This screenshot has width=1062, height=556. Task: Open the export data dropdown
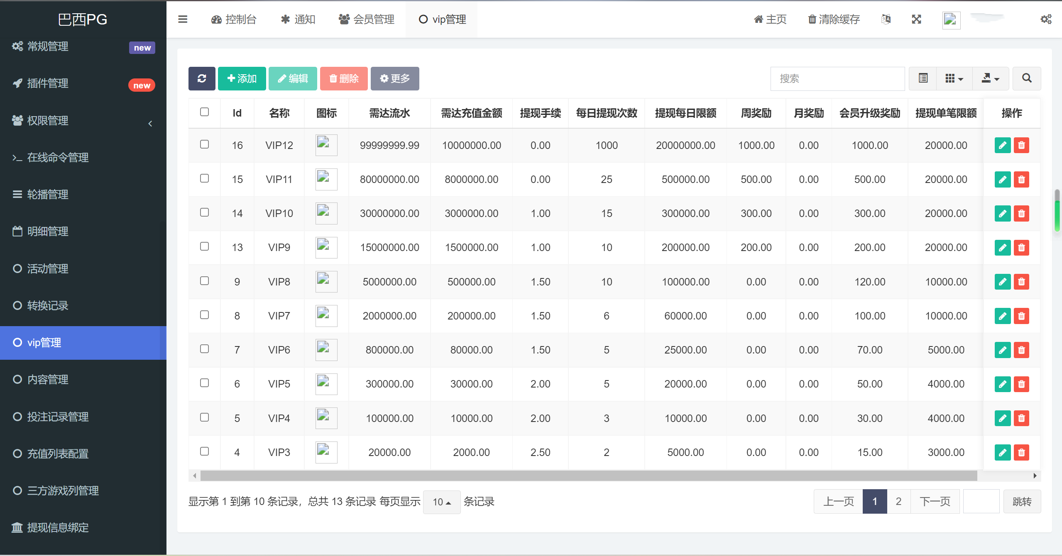pos(990,78)
